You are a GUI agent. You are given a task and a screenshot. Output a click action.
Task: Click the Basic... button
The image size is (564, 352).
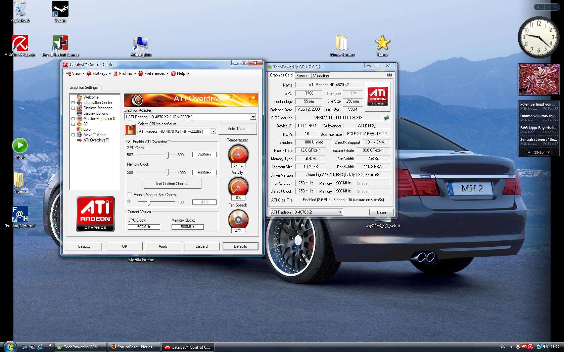tap(84, 246)
